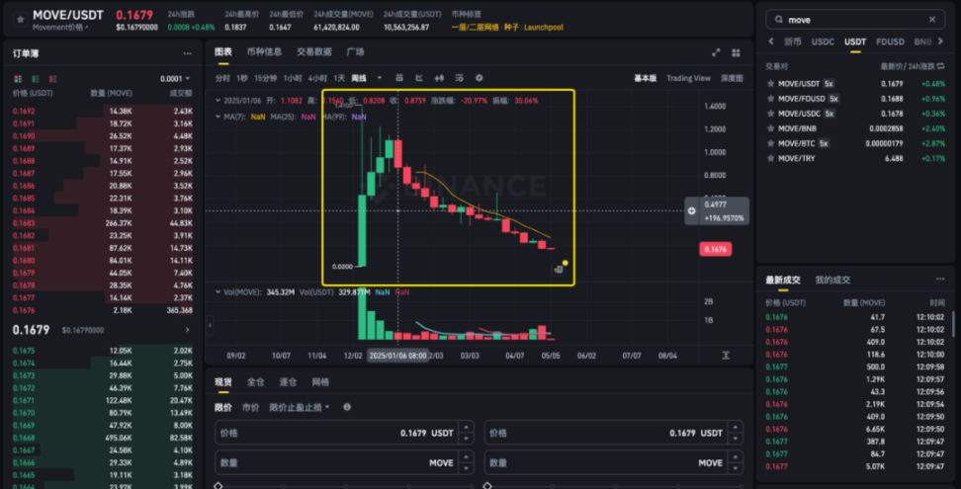Screen dimensions: 961x489
Task: Switch to the 交易数据 tab
Action: click(x=314, y=52)
